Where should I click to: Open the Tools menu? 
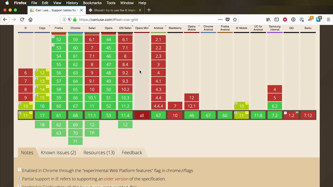click(x=111, y=3)
